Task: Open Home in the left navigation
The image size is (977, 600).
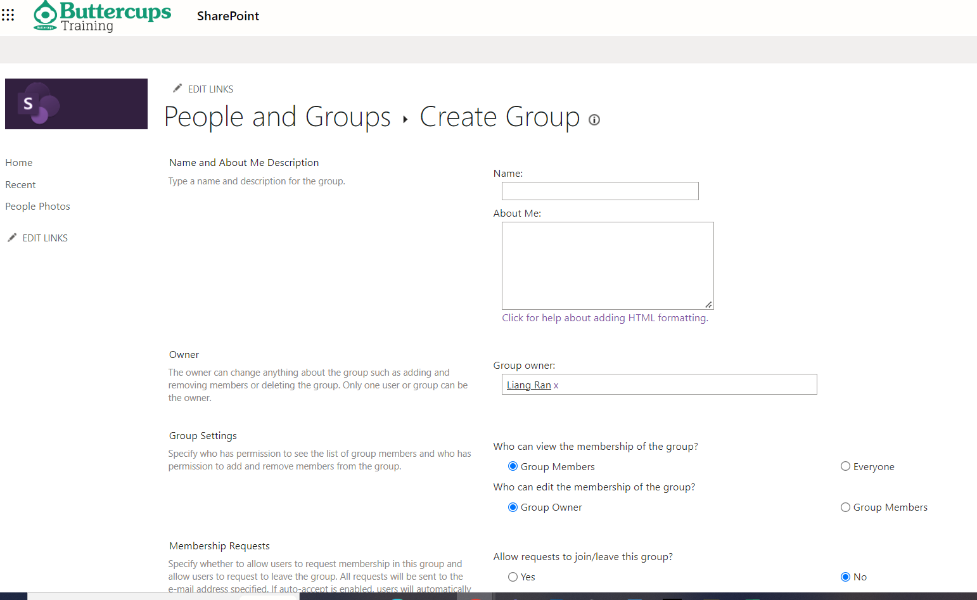Action: click(19, 163)
